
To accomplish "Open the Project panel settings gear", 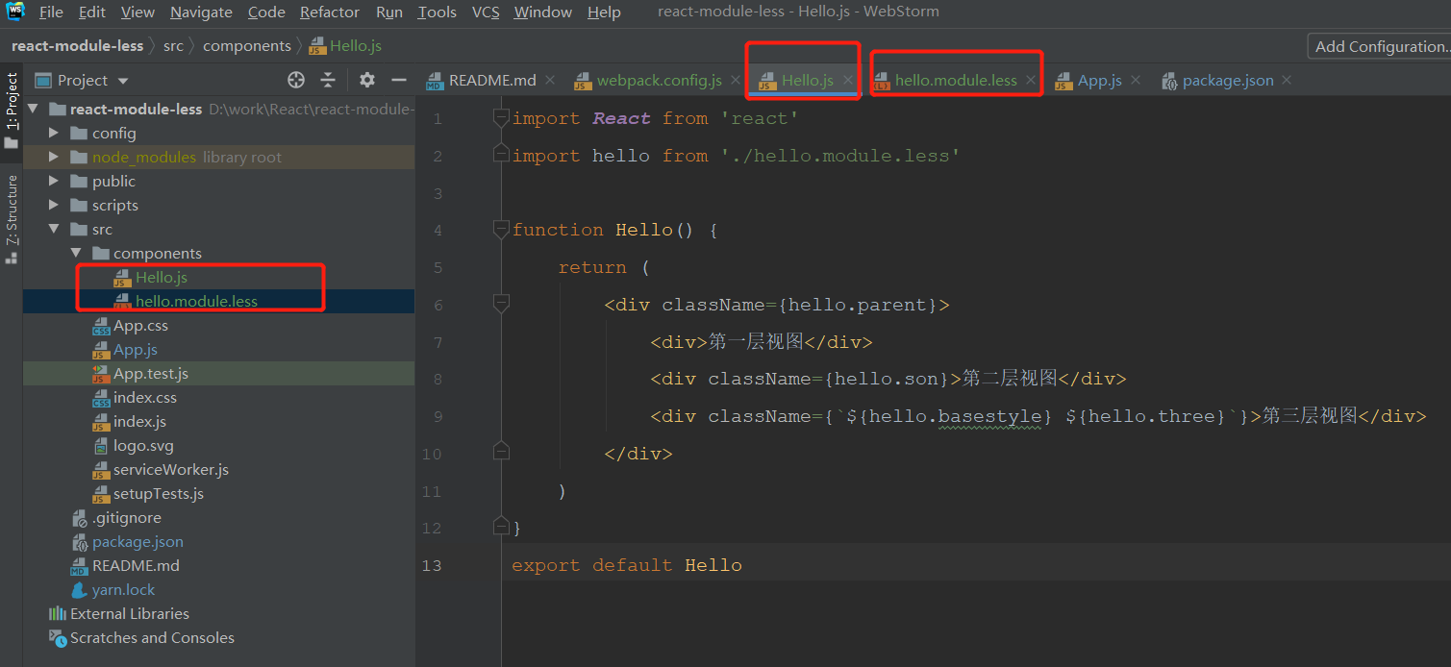I will click(366, 80).
